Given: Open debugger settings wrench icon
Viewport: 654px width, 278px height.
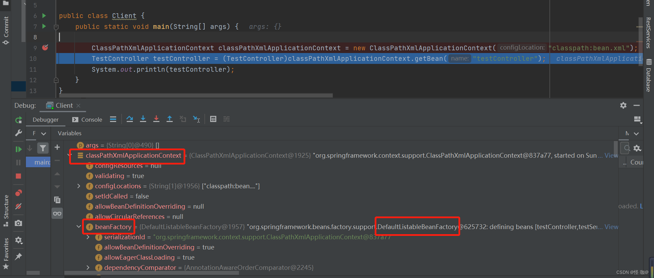Looking at the screenshot, I should pos(18,133).
